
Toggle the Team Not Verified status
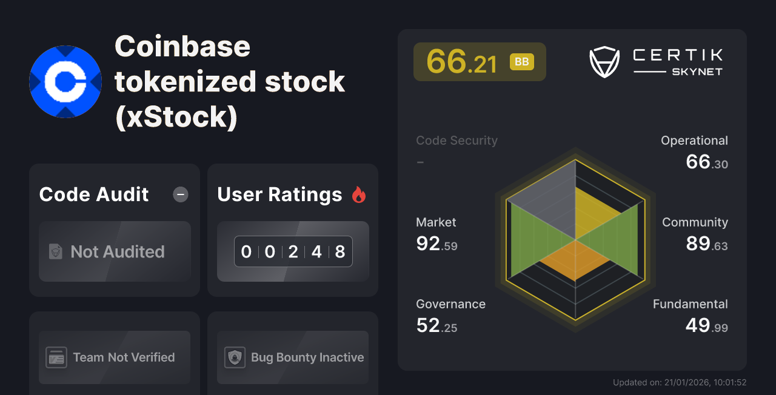114,357
